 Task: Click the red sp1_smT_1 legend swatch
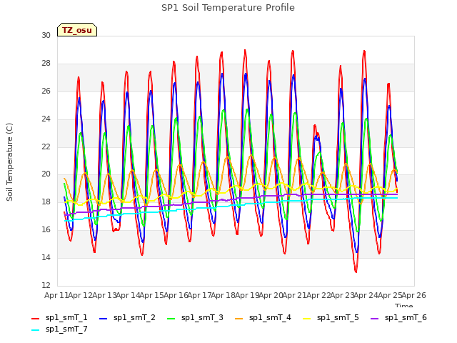(x=35, y=319)
